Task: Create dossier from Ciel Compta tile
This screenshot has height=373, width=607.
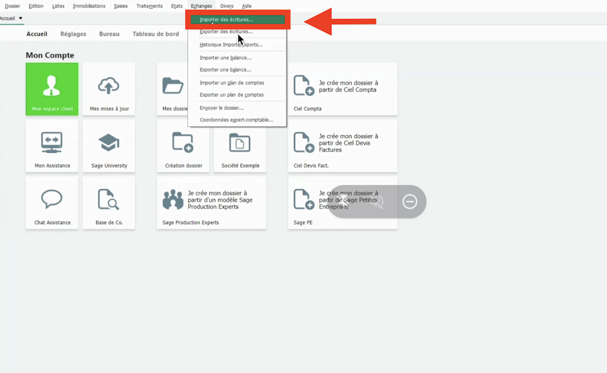Action: pyautogui.click(x=343, y=89)
